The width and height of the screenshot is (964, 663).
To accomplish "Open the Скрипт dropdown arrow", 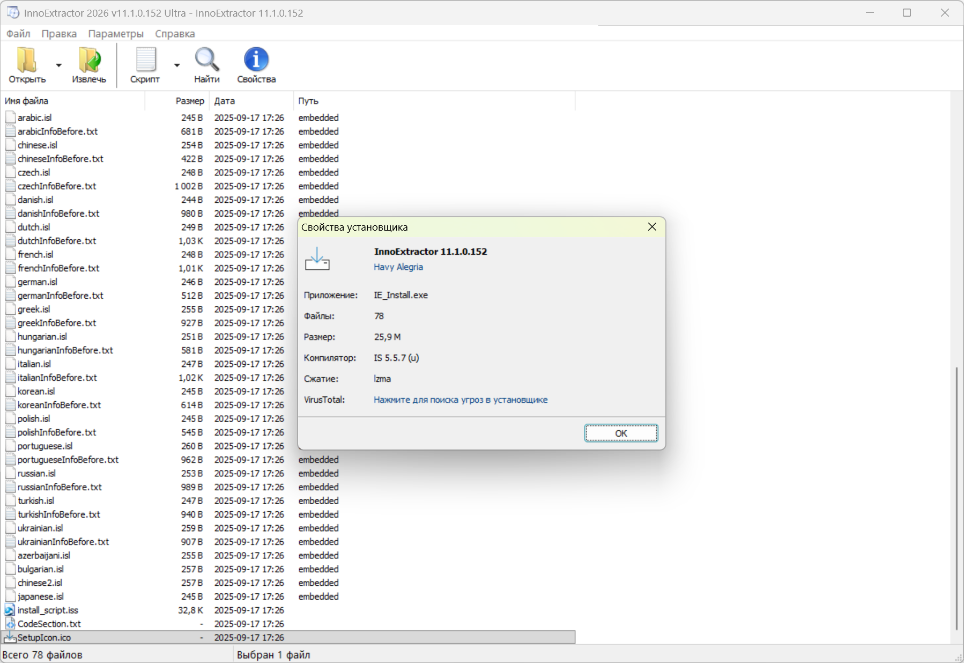I will pos(177,65).
